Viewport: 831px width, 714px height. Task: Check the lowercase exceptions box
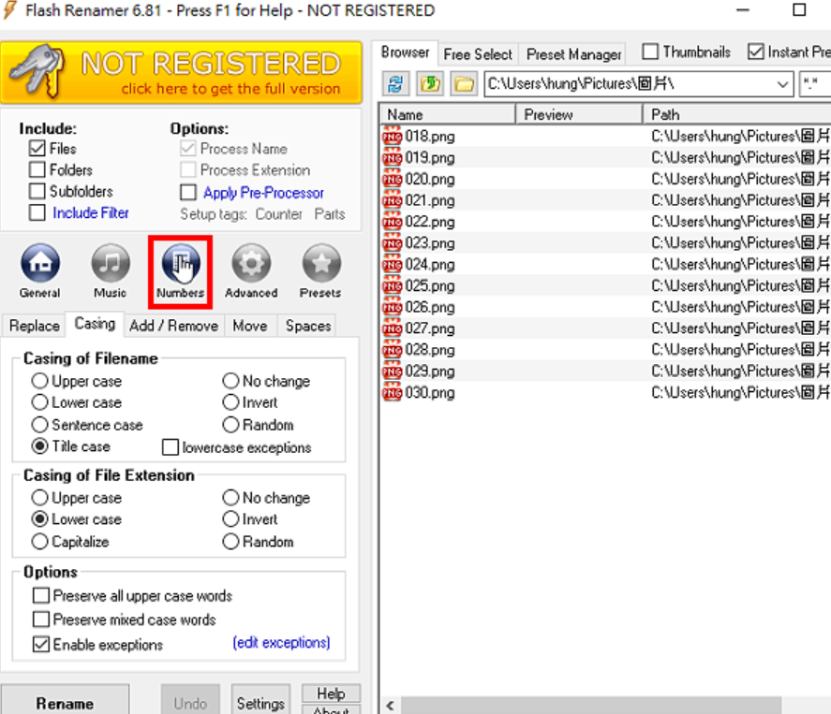pos(171,447)
